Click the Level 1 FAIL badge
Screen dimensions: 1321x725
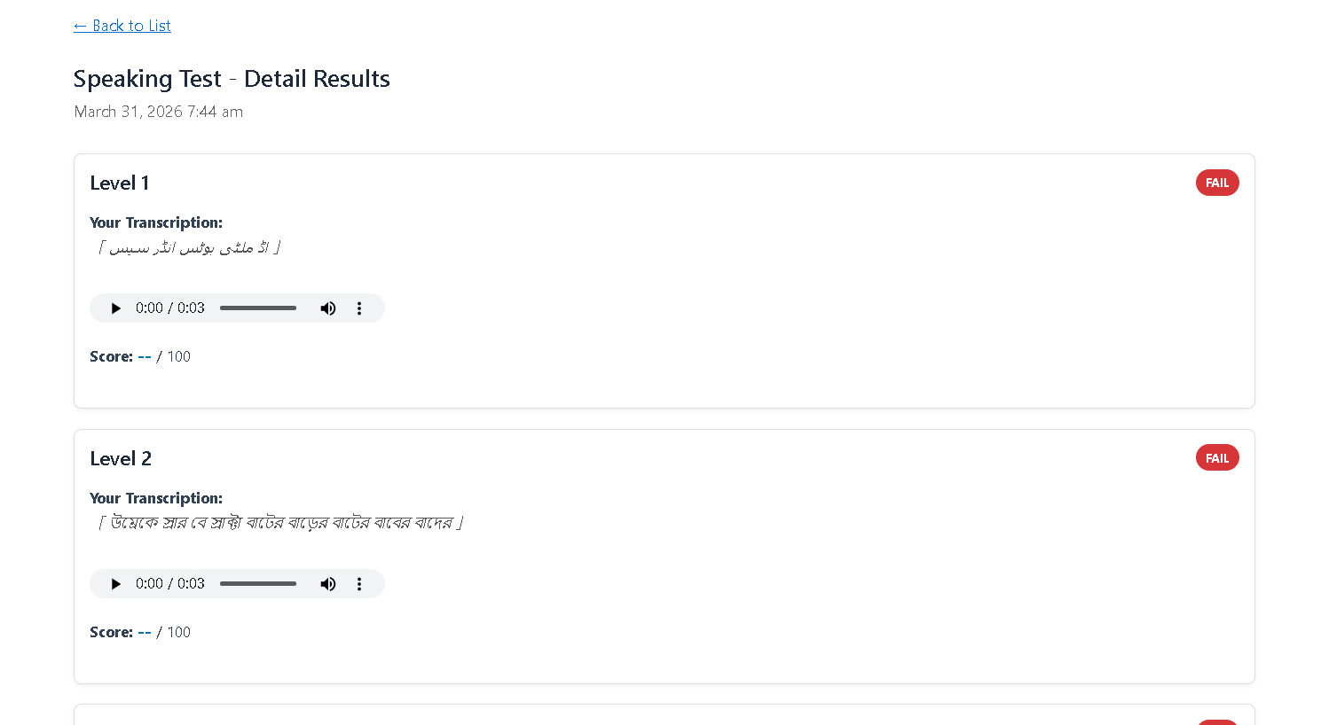[1216, 183]
